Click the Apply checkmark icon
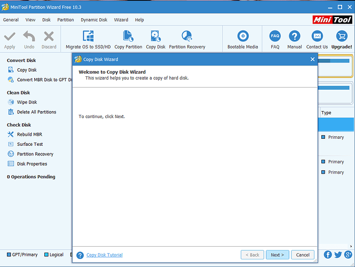This screenshot has width=355, height=267. 10,37
